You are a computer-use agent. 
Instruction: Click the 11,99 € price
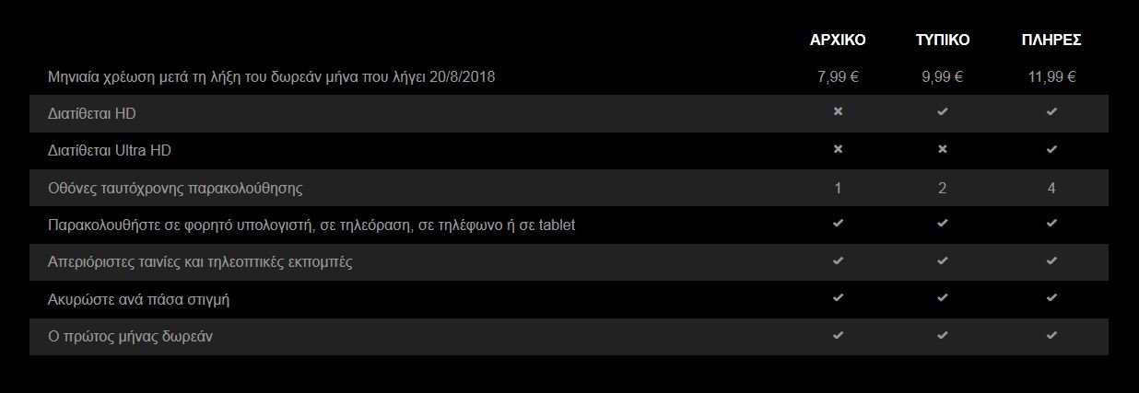(x=1051, y=77)
